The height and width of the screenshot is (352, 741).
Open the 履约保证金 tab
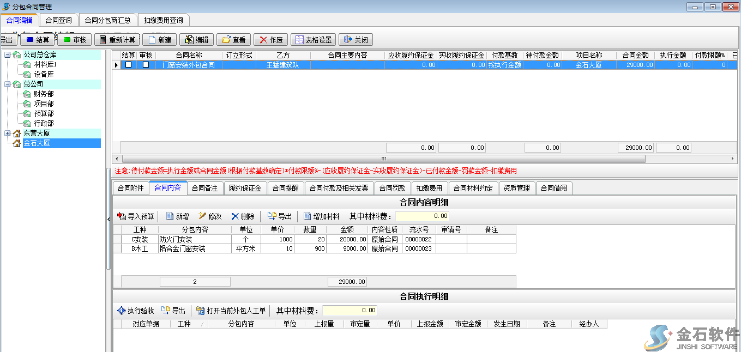(x=245, y=188)
